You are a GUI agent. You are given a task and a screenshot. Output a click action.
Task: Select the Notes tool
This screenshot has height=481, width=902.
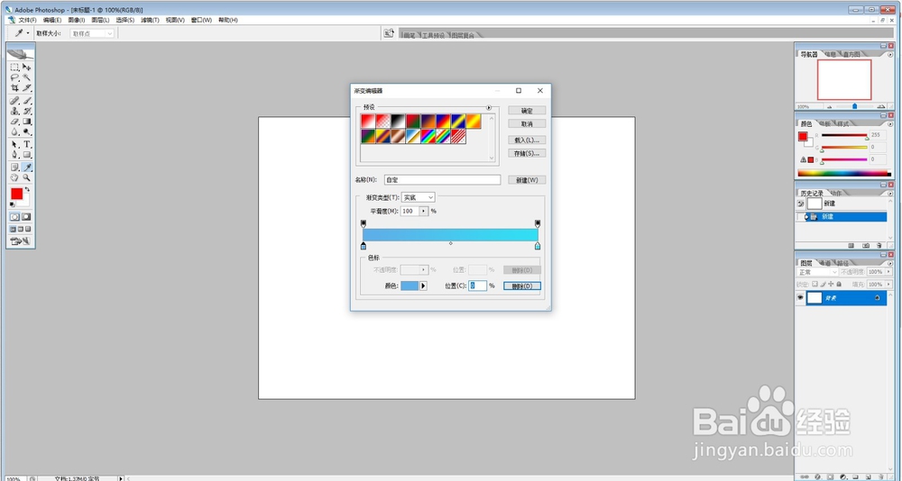(x=15, y=168)
